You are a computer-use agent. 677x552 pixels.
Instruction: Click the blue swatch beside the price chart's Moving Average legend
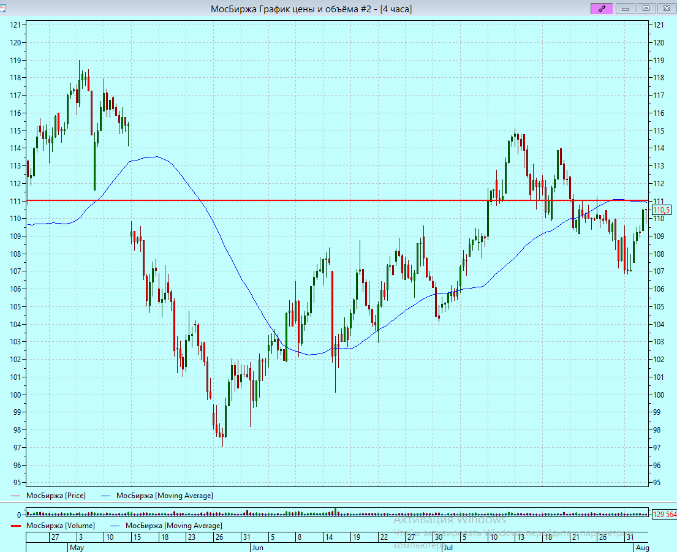pos(106,496)
